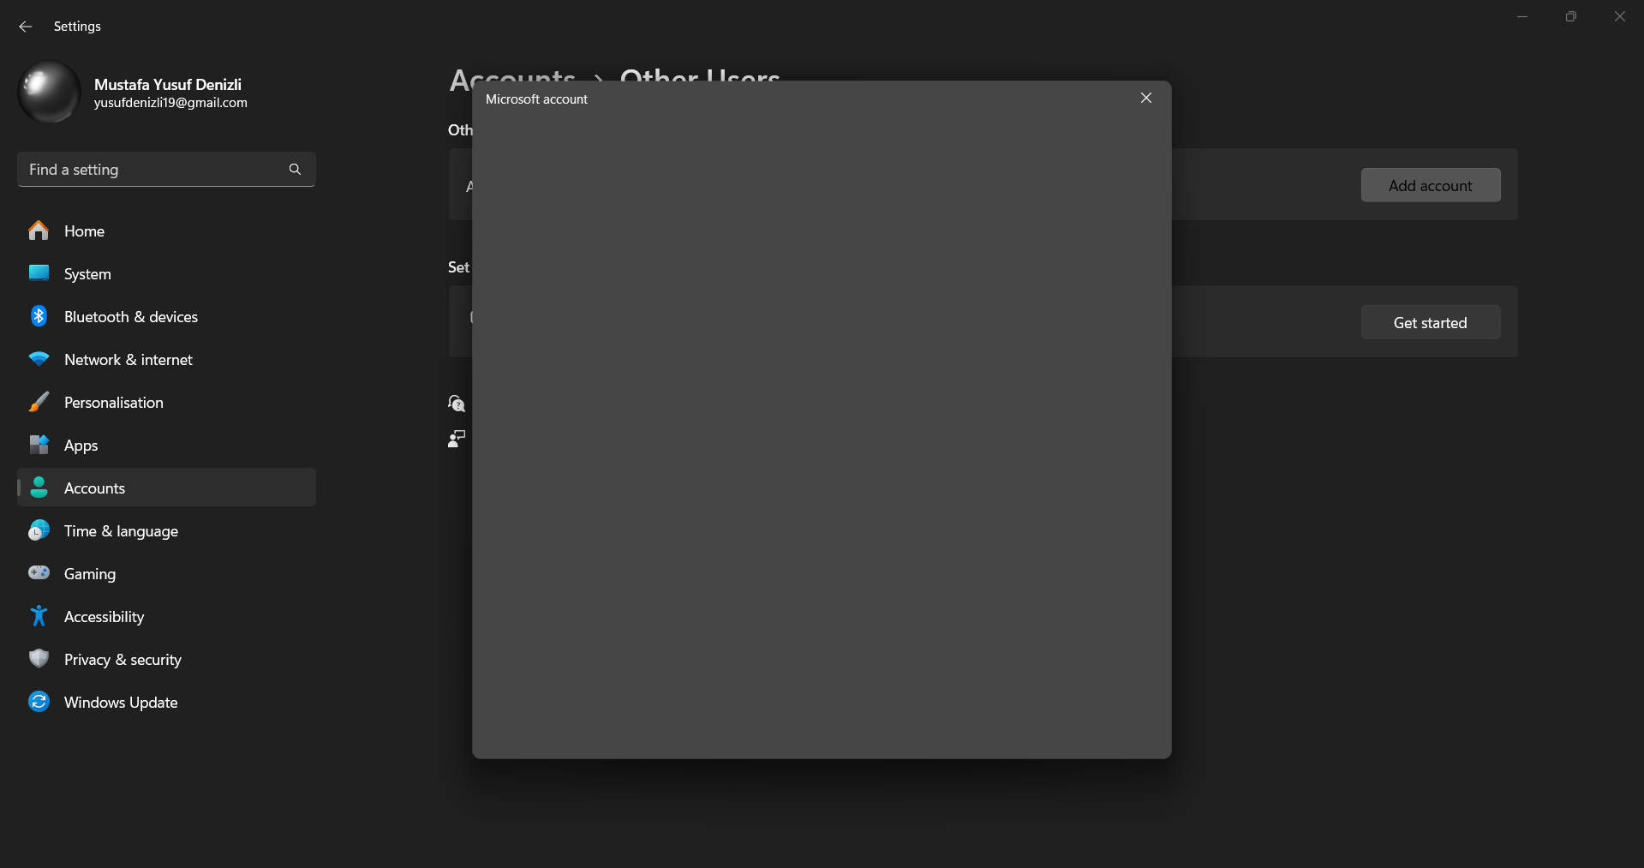
Task: Go back using the arrow button
Action: pyautogui.click(x=26, y=27)
